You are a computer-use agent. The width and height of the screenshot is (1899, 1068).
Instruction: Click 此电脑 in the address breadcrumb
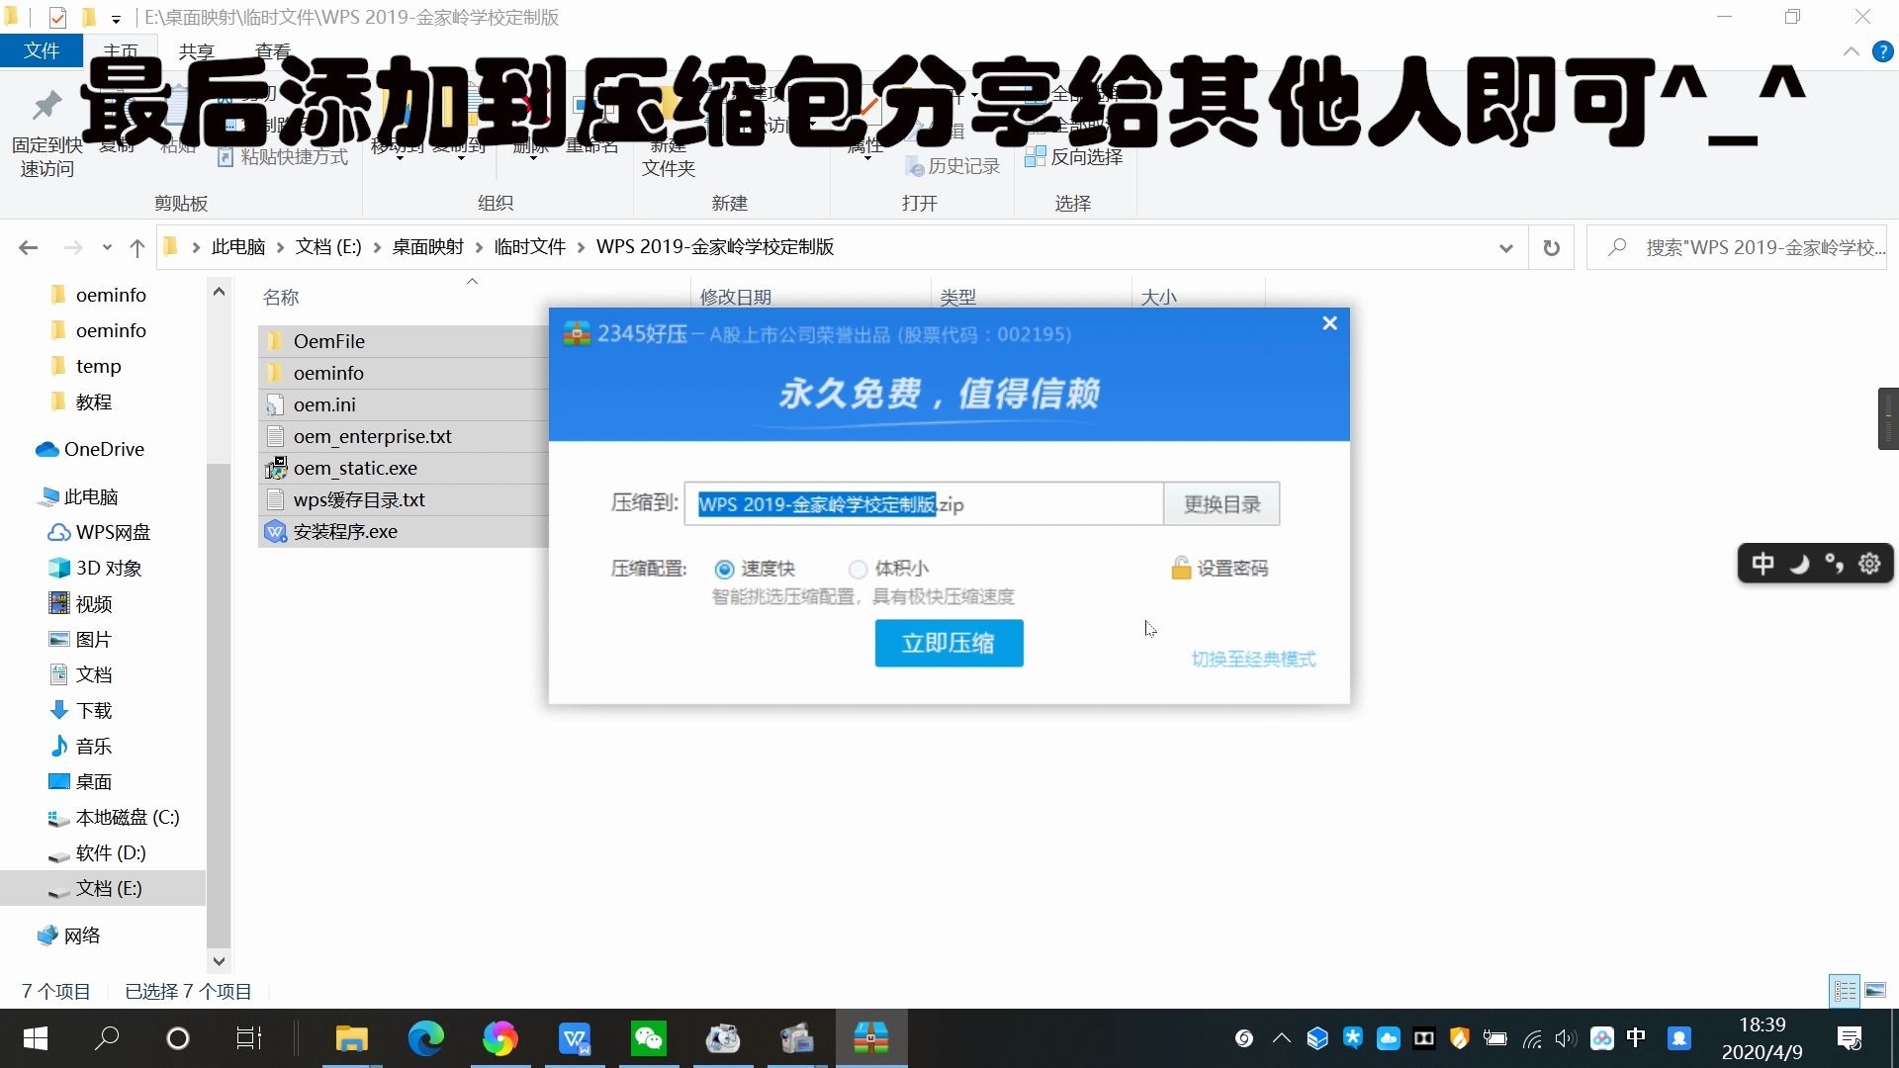pos(238,247)
